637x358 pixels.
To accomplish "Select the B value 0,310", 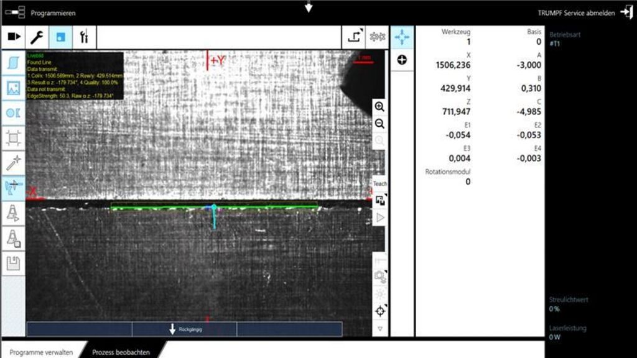I will pos(531,88).
